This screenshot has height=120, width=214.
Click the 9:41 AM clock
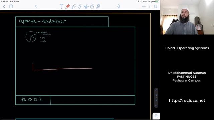5,1
